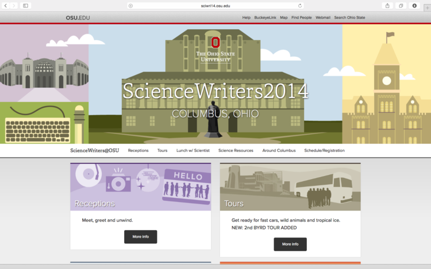
Task: Click the camera icon in Receptions banner
Action: [x=118, y=180]
